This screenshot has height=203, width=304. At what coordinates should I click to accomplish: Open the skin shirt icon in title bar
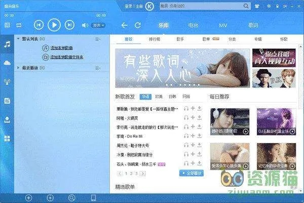click(257, 7)
